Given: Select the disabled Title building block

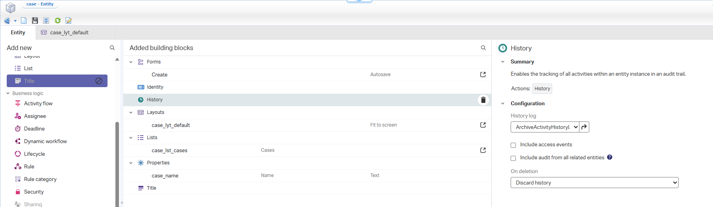Looking at the screenshot, I should point(57,81).
